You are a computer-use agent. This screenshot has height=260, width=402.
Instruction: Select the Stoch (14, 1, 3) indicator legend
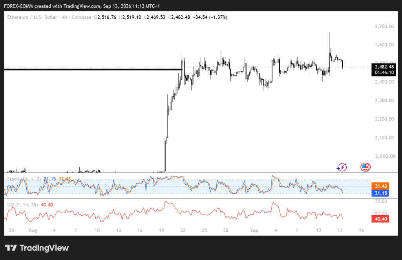[x=24, y=179]
